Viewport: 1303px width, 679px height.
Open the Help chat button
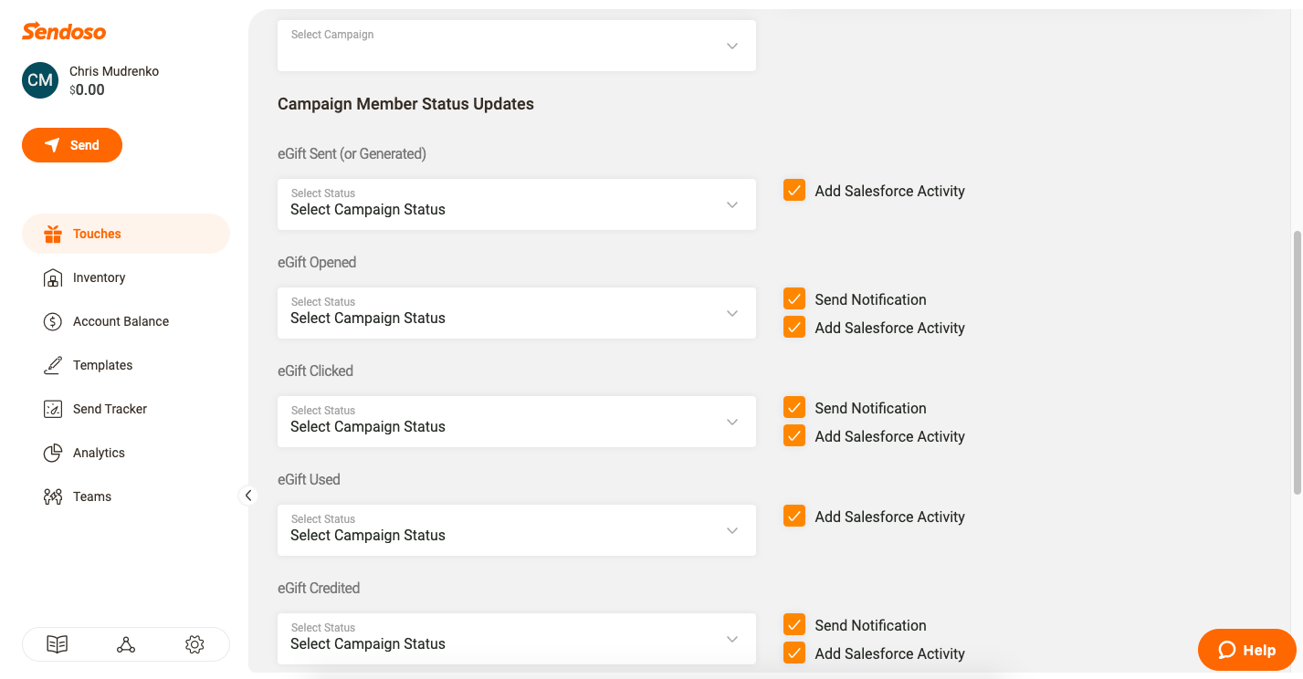point(1246,650)
